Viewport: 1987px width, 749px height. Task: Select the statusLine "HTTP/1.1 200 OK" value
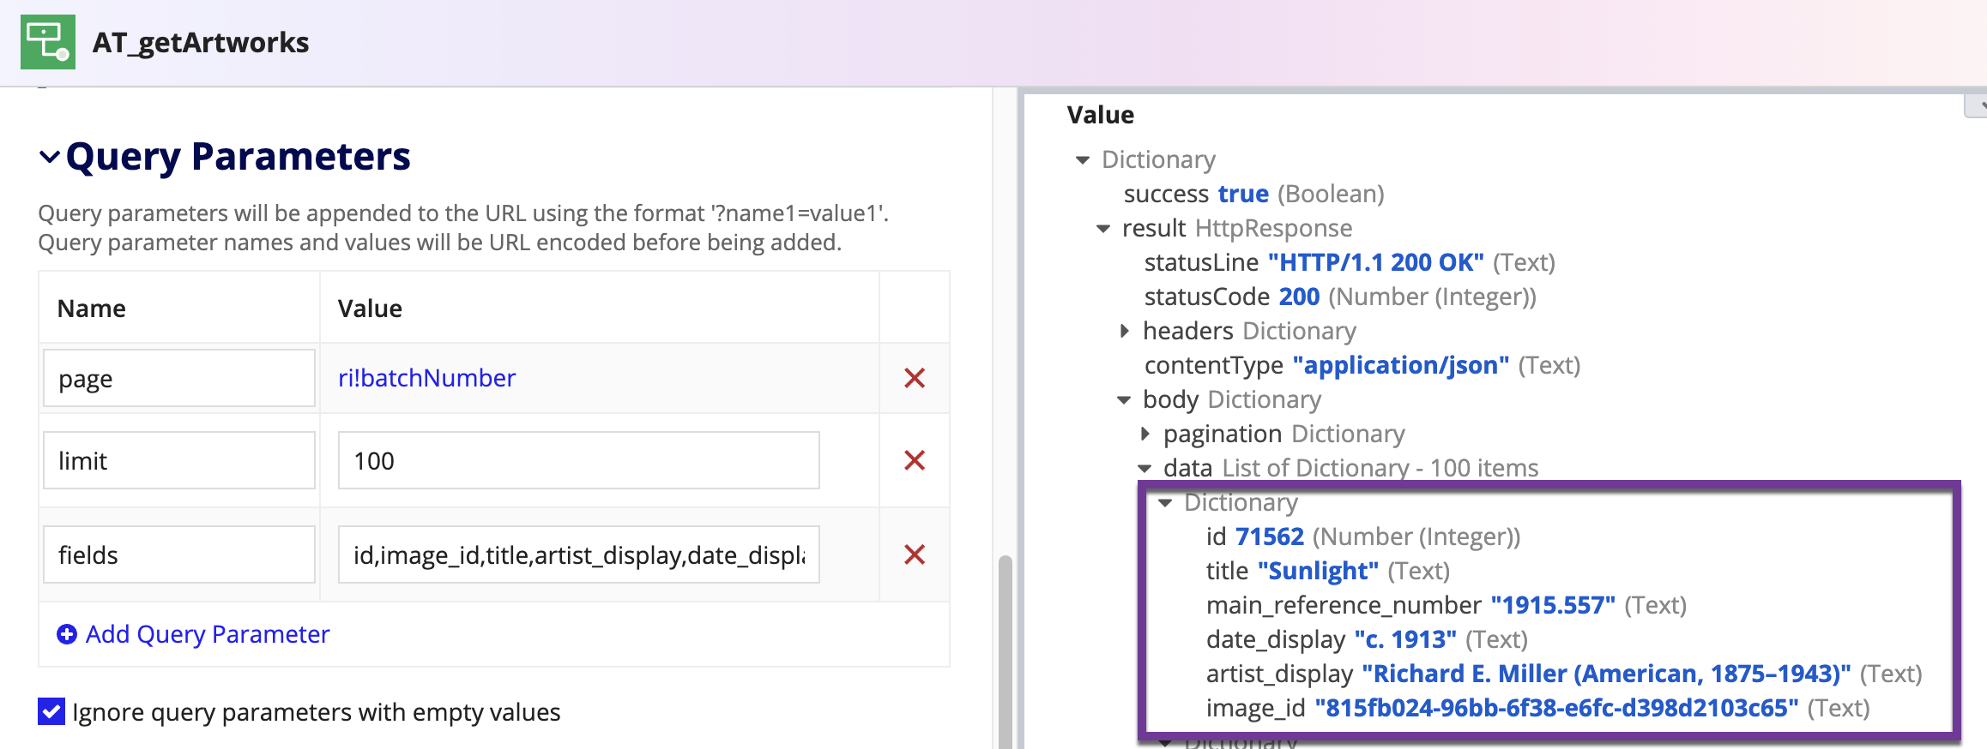click(x=1376, y=262)
